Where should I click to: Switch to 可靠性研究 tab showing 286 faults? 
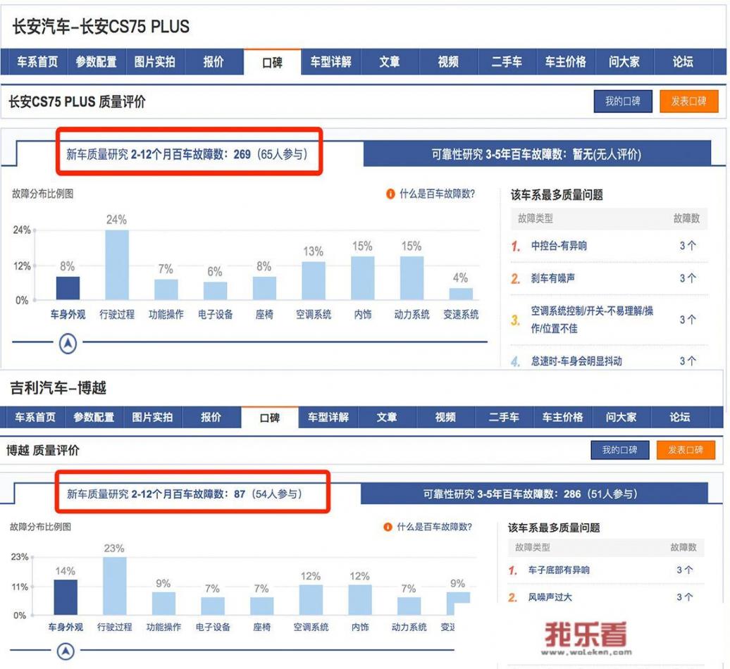pyautogui.click(x=534, y=494)
